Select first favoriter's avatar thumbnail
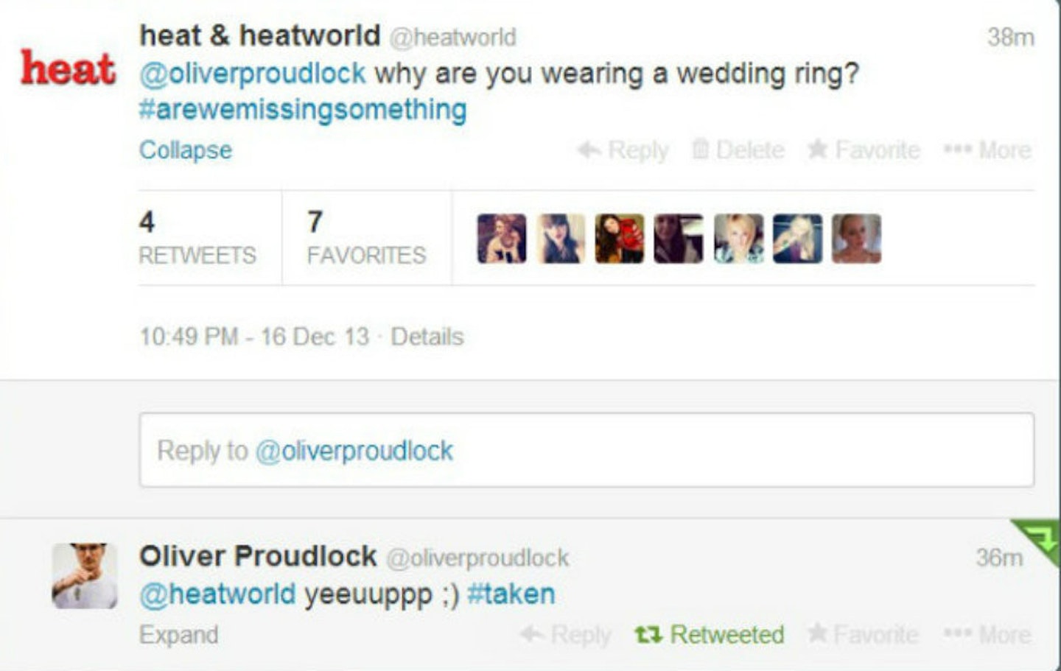 pyautogui.click(x=502, y=239)
